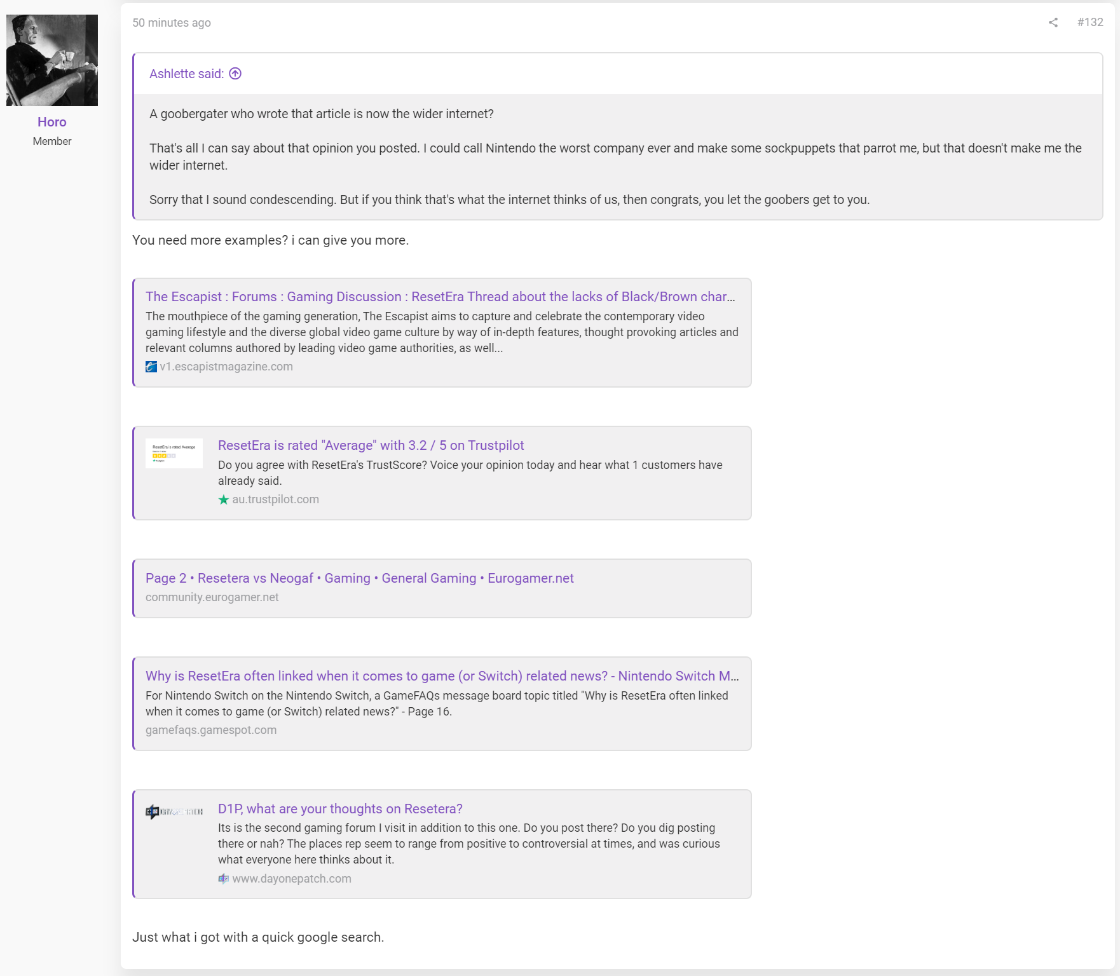1120x976 pixels.
Task: Click the share icon on post #132
Action: click(1053, 22)
